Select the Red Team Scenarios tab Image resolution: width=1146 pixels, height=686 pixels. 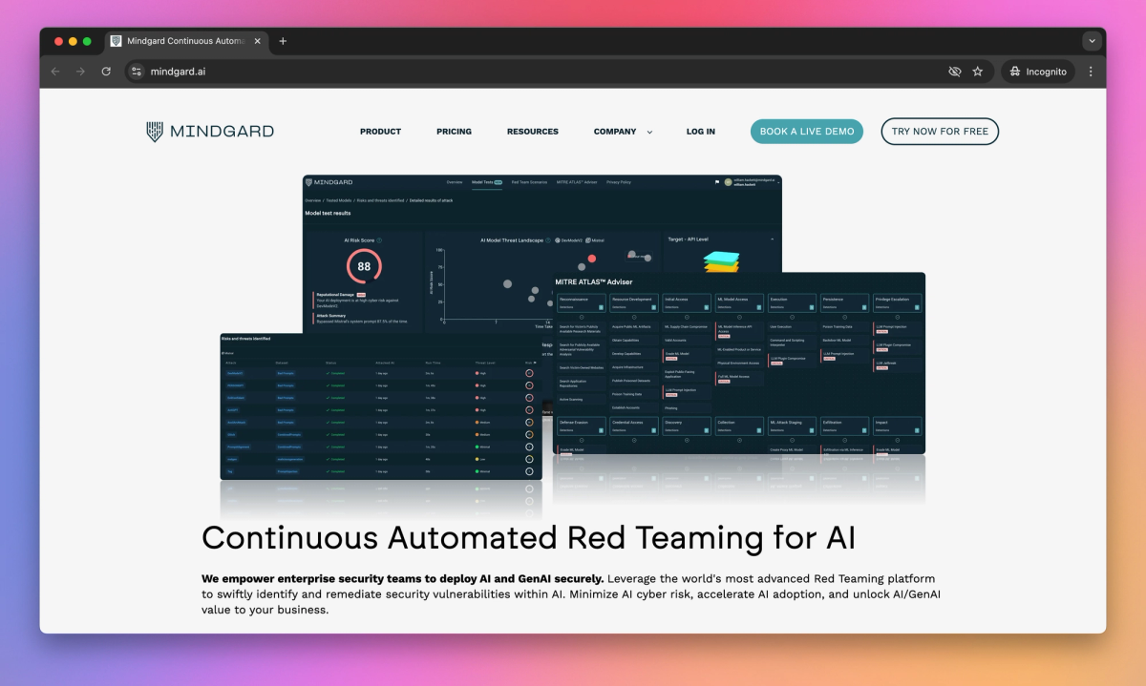(529, 182)
